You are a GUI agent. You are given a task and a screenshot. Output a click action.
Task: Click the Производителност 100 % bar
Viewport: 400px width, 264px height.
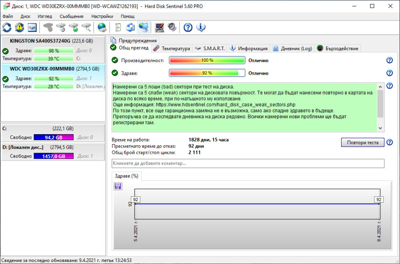point(207,60)
